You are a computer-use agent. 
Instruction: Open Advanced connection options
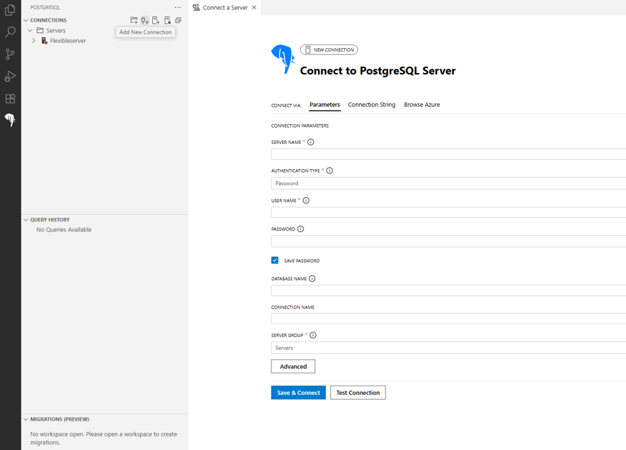[293, 366]
